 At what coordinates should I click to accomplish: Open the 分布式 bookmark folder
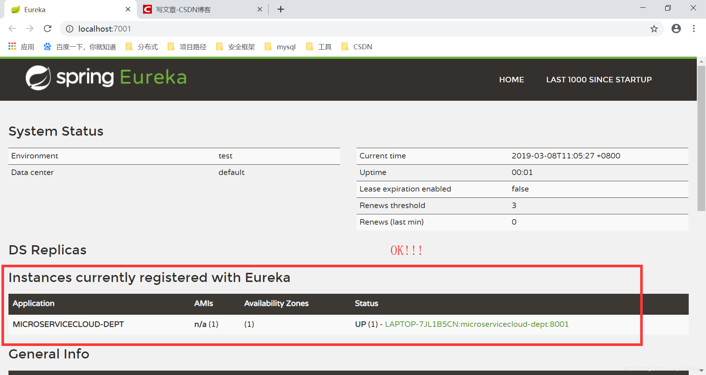(142, 47)
